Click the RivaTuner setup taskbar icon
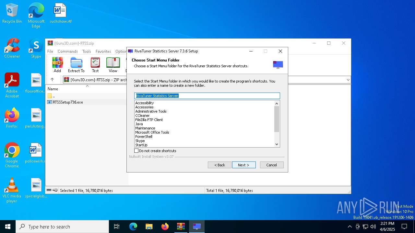 point(197,227)
